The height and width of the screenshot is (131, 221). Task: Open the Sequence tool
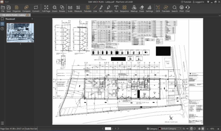pyautogui.click(x=124, y=9)
